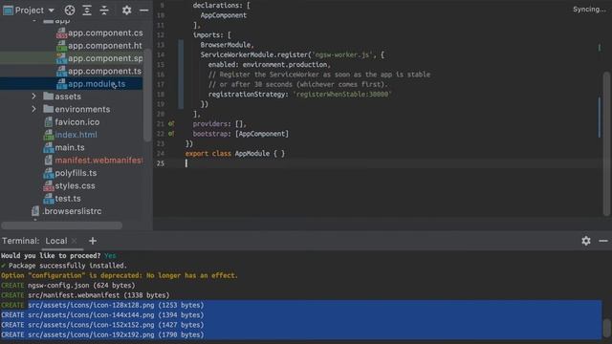Select the Local terminal tab
Screen dimensions: 612x344
pos(56,241)
